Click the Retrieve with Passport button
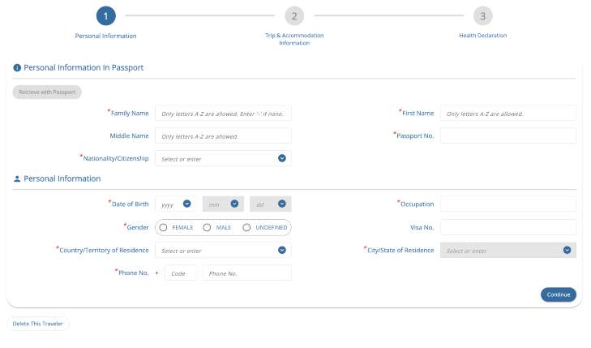This screenshot has height=348, width=591. (47, 92)
